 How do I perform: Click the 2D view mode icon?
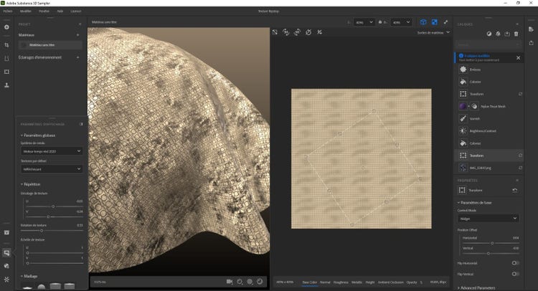pos(434,22)
